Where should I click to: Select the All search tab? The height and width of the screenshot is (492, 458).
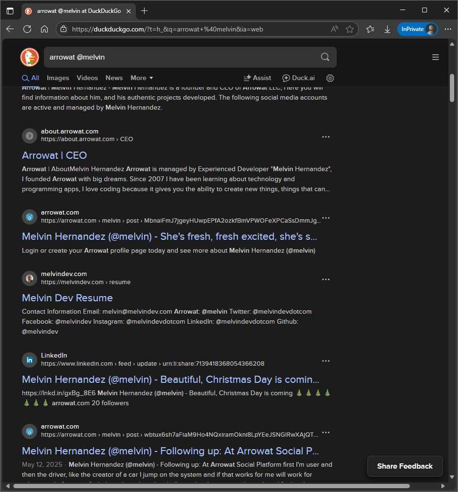[x=31, y=78]
